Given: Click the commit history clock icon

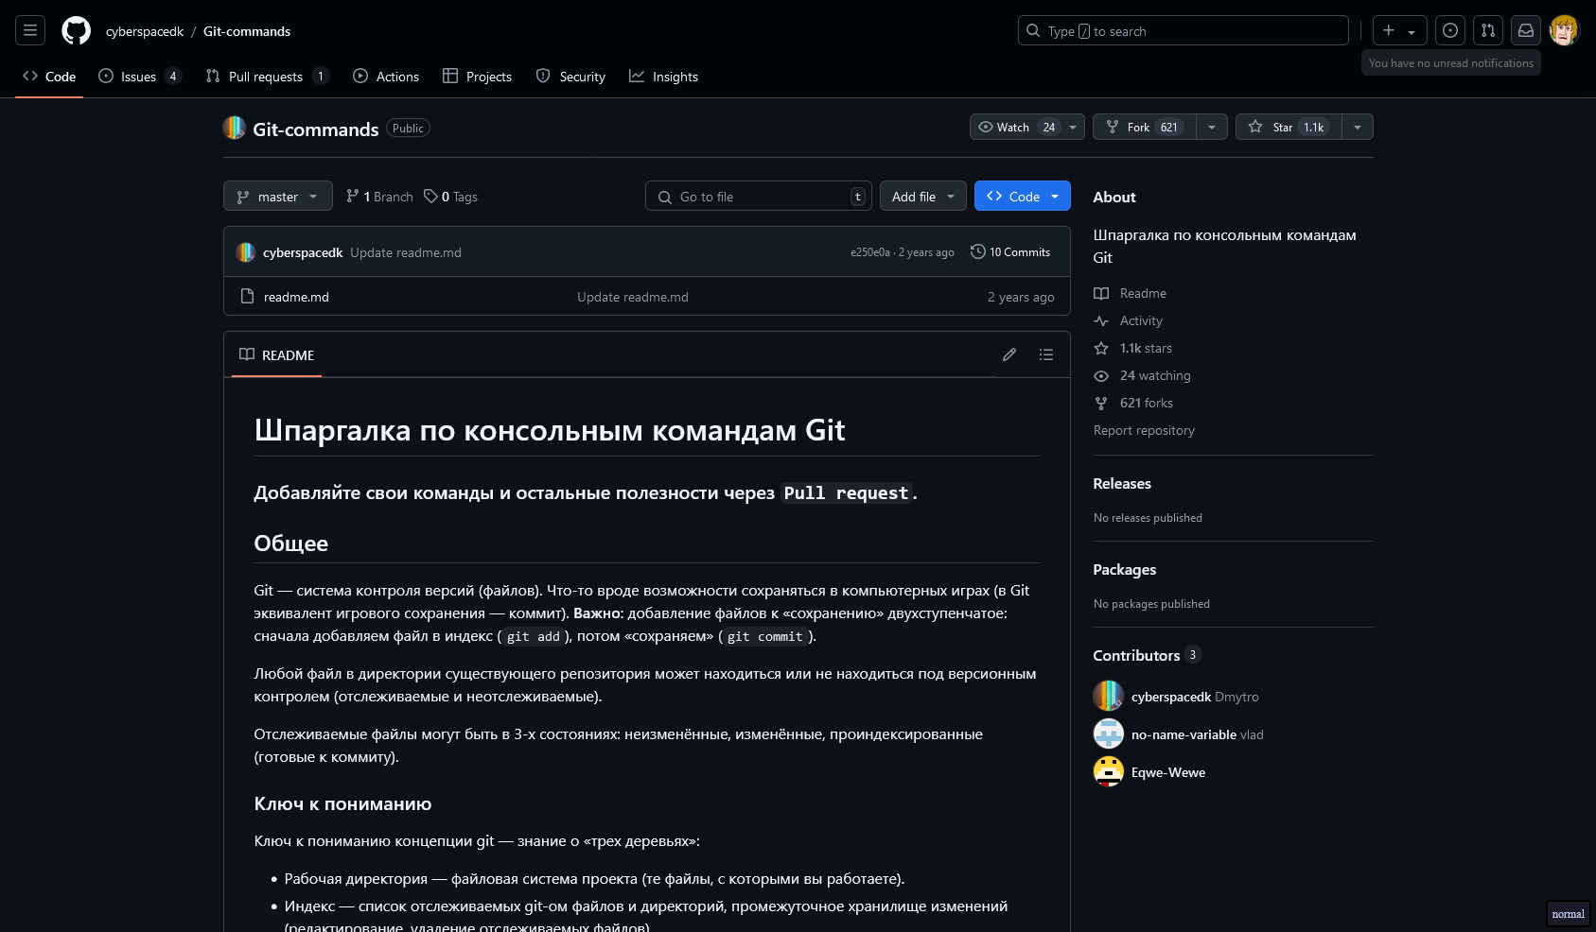Looking at the screenshot, I should click(x=978, y=251).
